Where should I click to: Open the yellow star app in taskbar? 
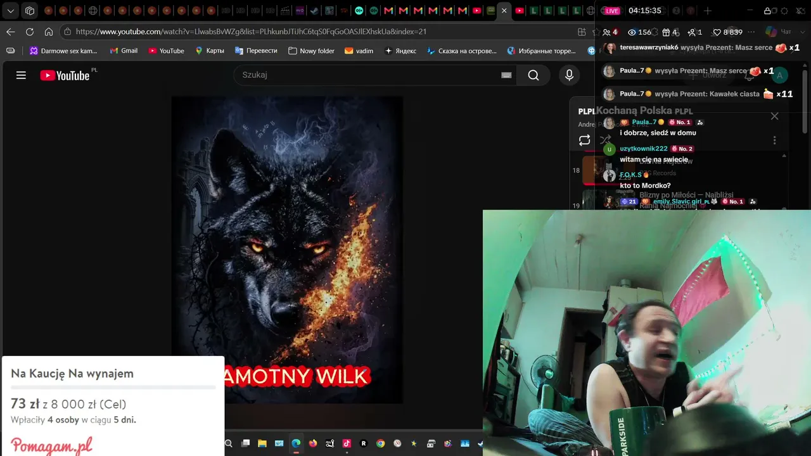(x=414, y=443)
